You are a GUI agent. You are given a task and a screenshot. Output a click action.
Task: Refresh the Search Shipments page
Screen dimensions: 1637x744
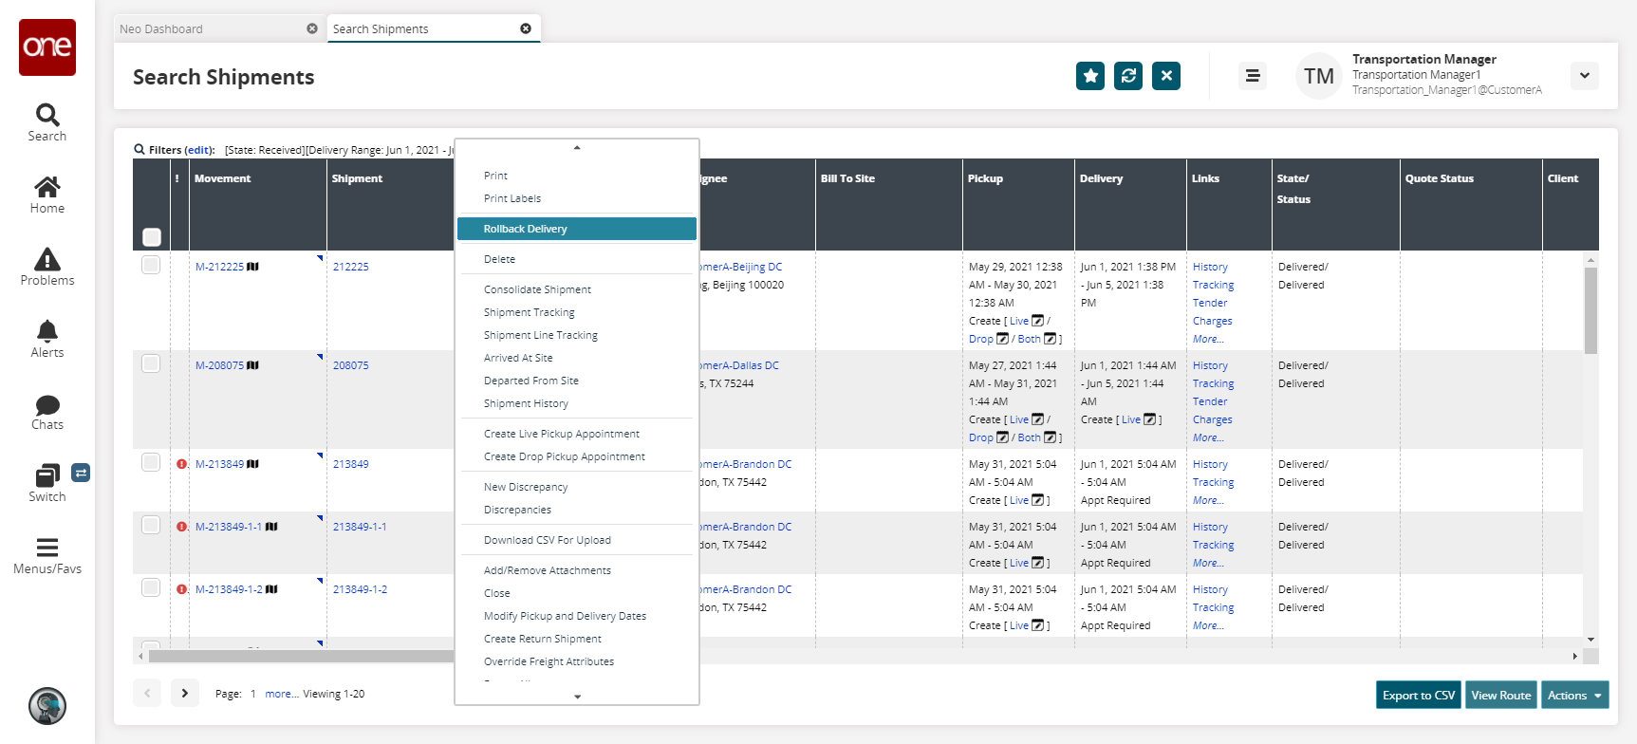pos(1128,76)
